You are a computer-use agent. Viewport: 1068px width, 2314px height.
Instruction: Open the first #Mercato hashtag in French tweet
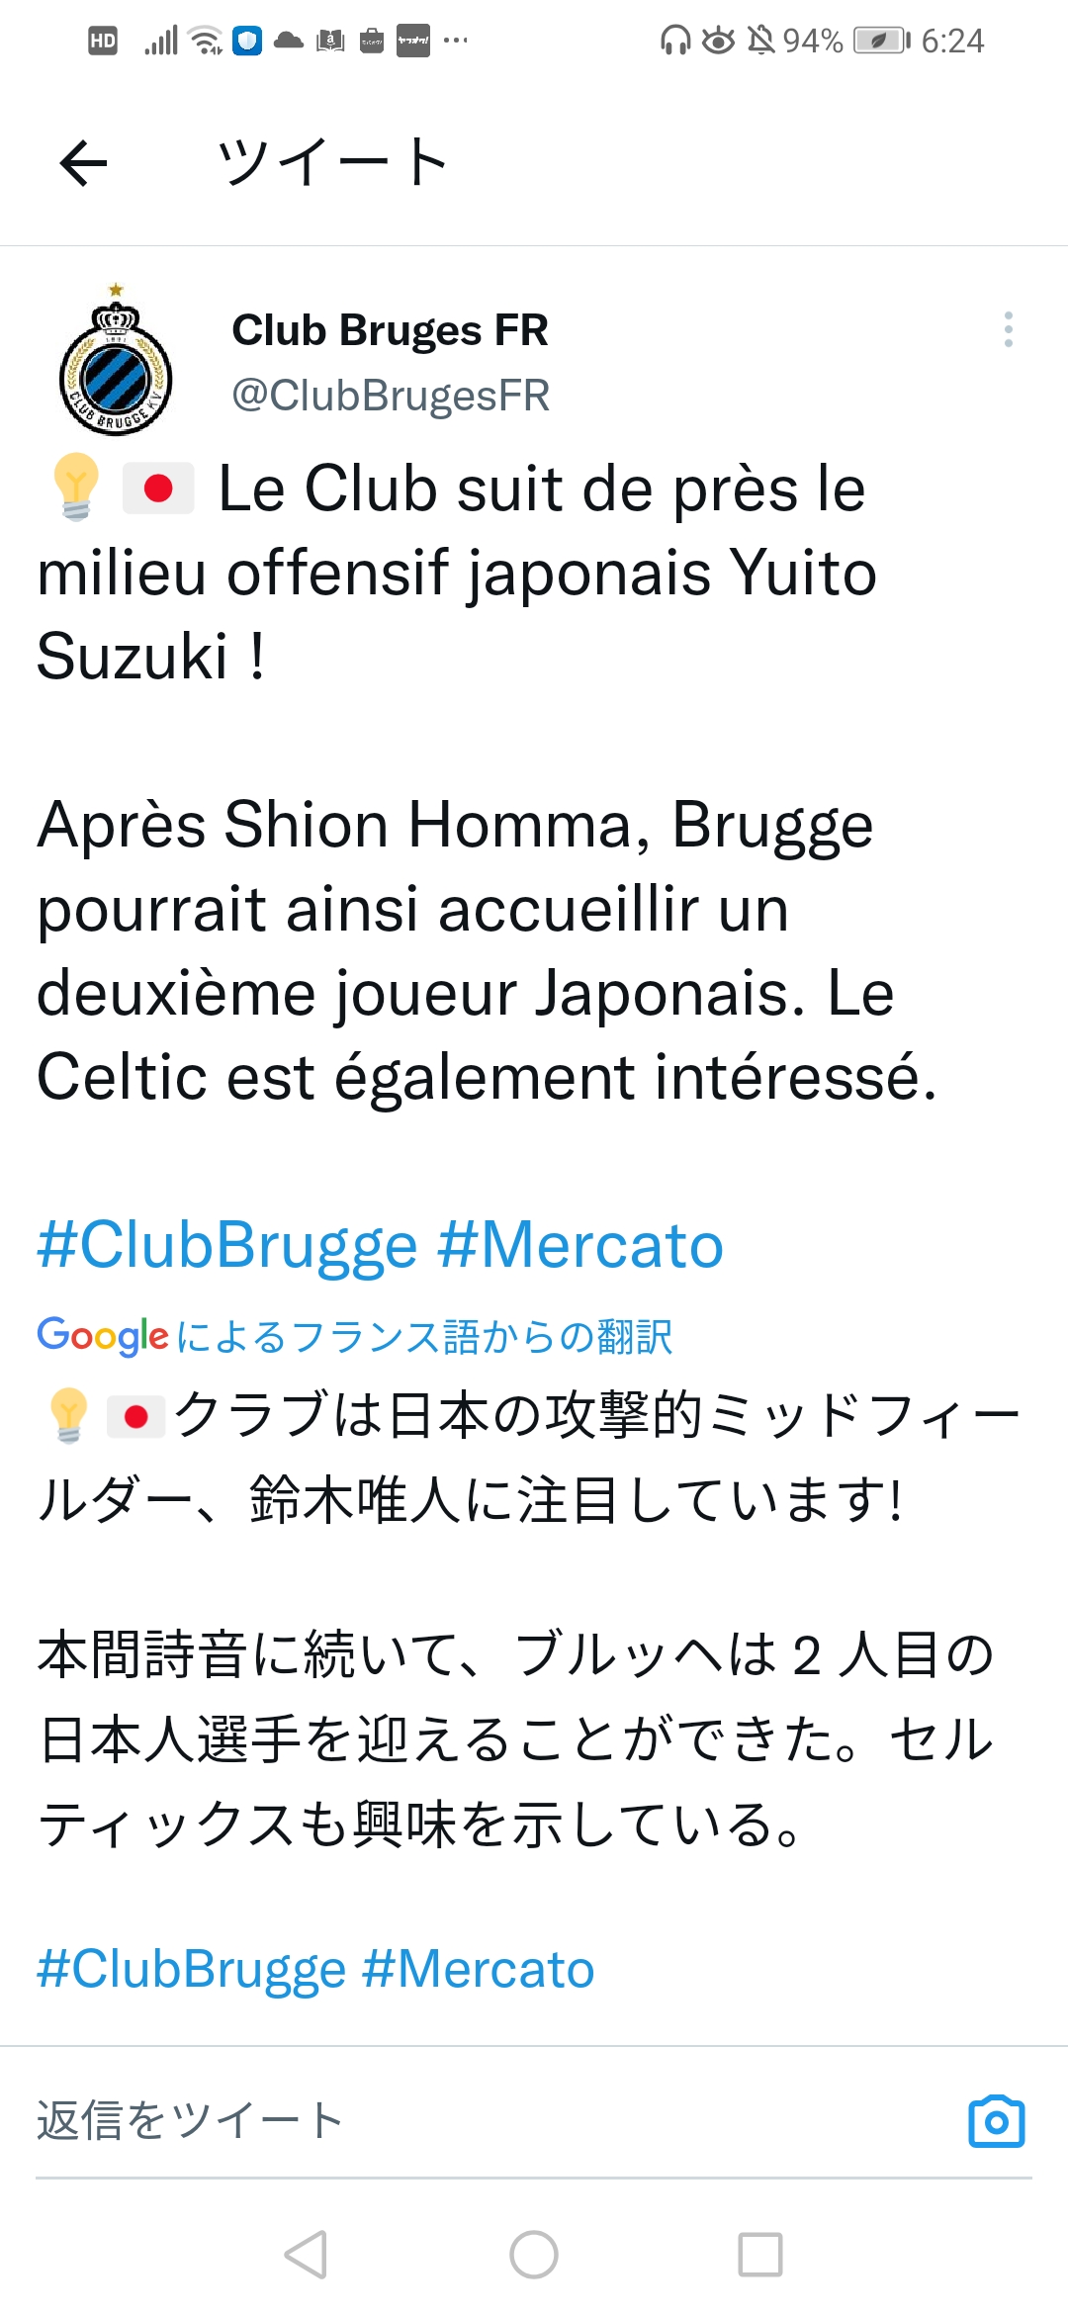[x=580, y=1245]
